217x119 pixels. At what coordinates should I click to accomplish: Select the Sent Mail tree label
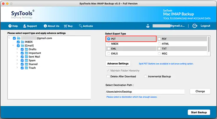(x=34, y=57)
